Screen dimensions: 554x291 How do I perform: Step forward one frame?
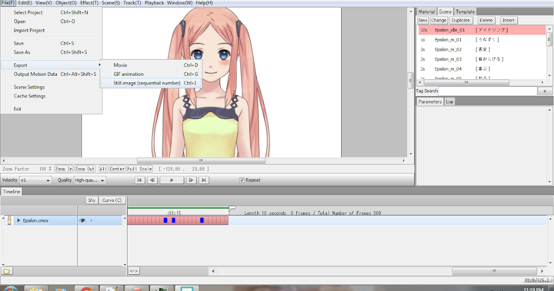[191, 180]
